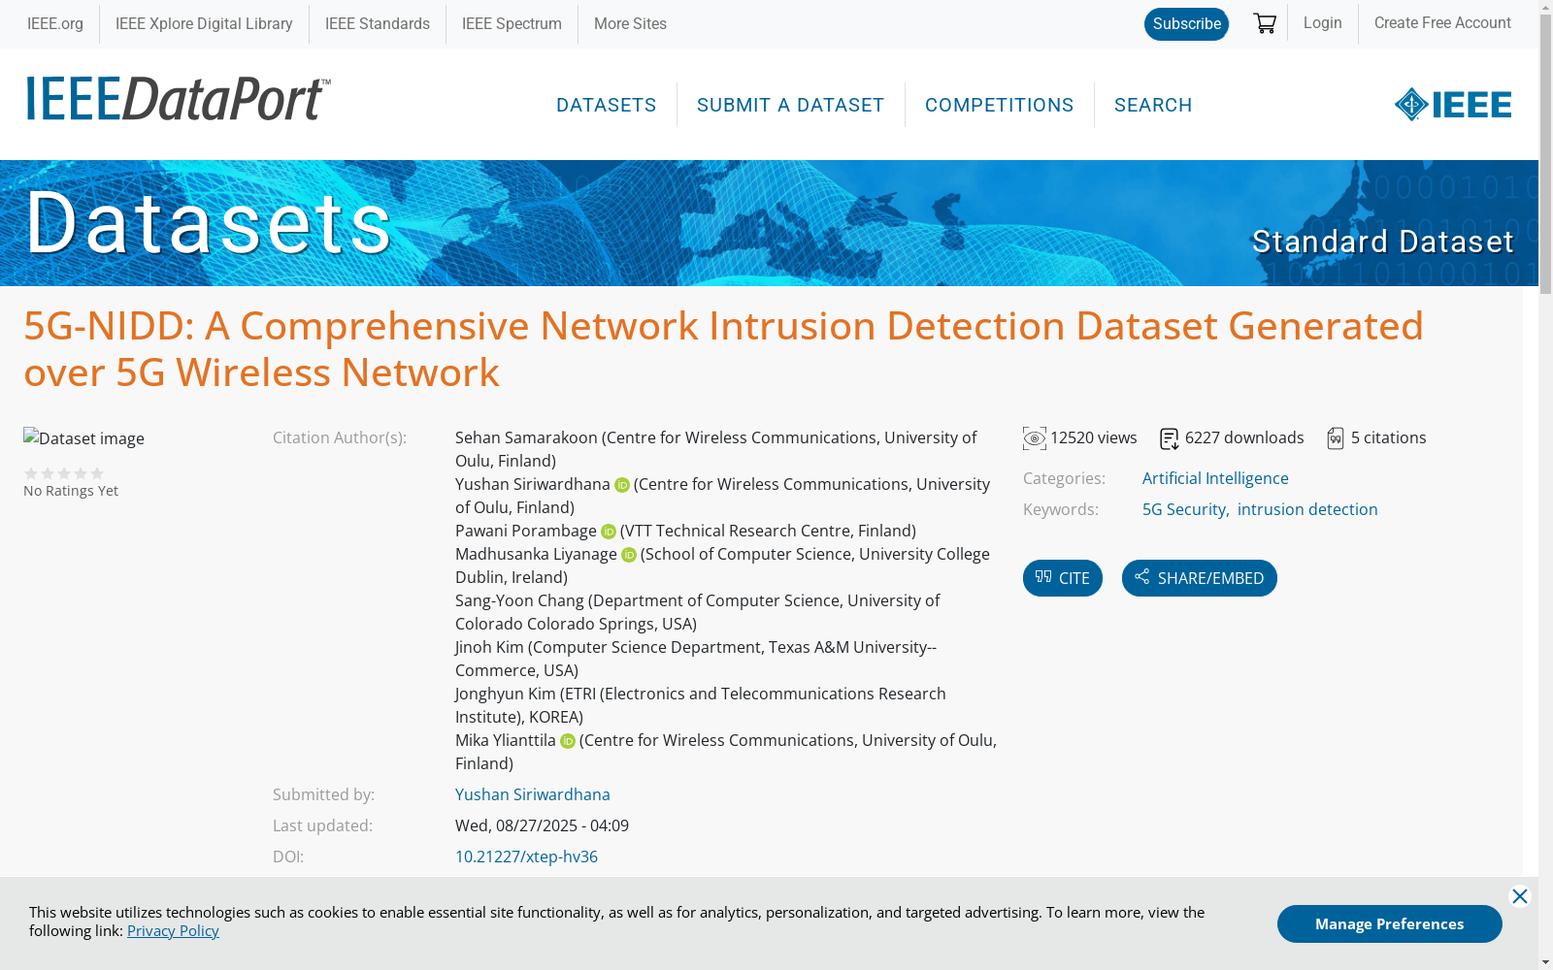Go to COMPETITIONS page
Viewport: 1553px width, 970px height.
point(1000,105)
